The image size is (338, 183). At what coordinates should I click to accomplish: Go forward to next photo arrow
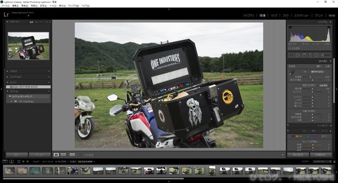click(28, 162)
